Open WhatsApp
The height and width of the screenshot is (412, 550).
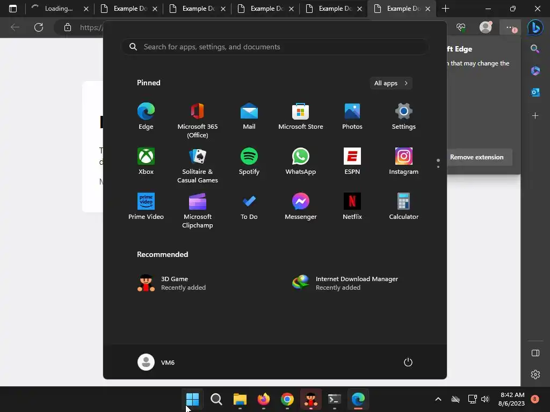(x=301, y=161)
